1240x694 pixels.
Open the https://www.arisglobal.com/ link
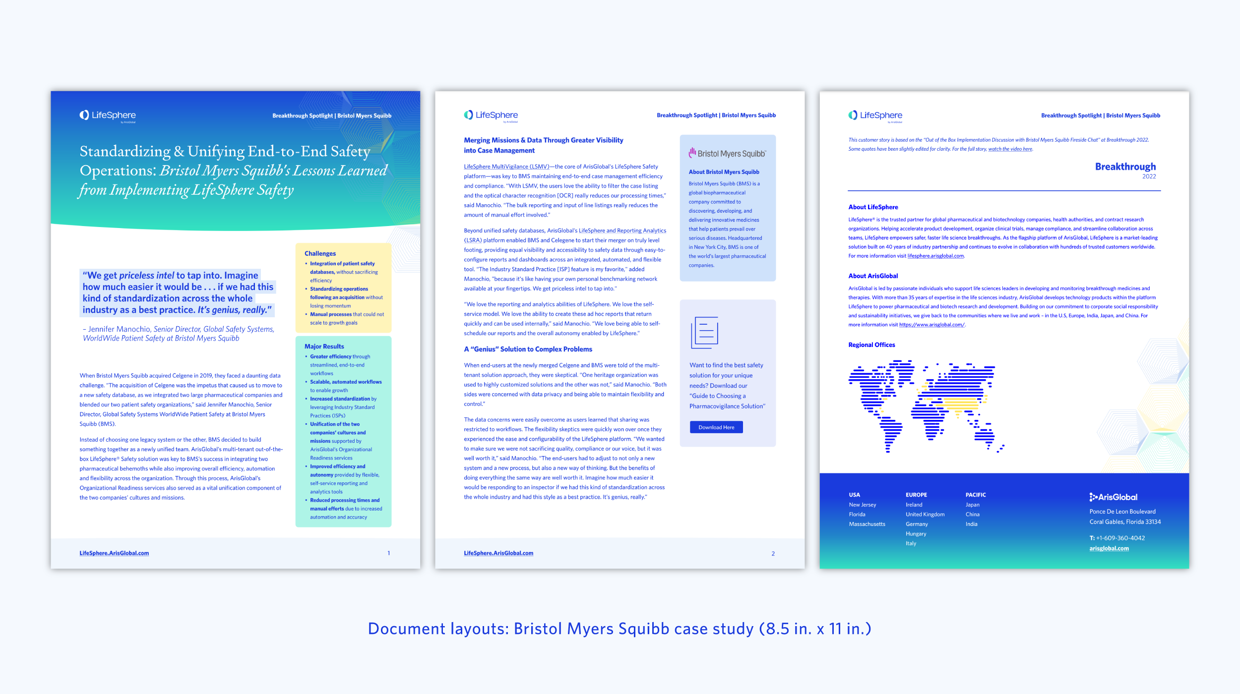point(931,325)
